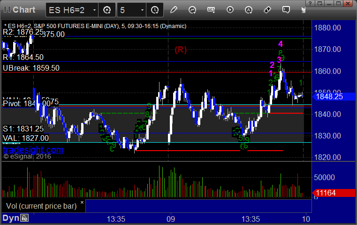Viewport: 357px width, 225px height.
Task: Click the 1840.00 price axis label
Action: point(327,114)
